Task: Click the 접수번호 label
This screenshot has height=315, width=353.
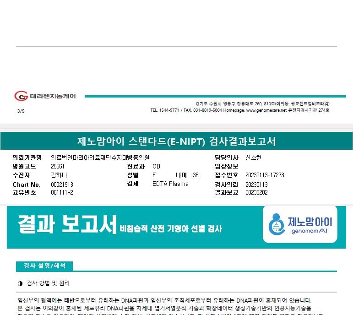Action: click(227, 175)
